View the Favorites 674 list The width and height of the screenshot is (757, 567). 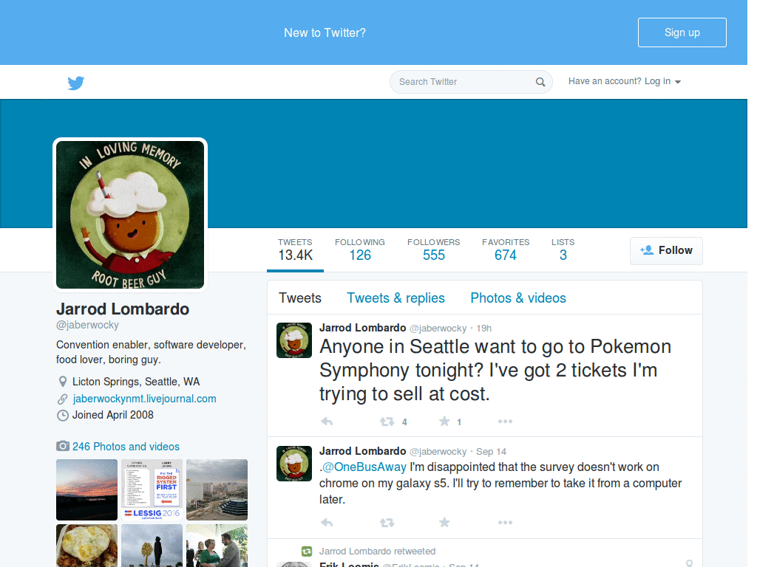[x=506, y=250]
